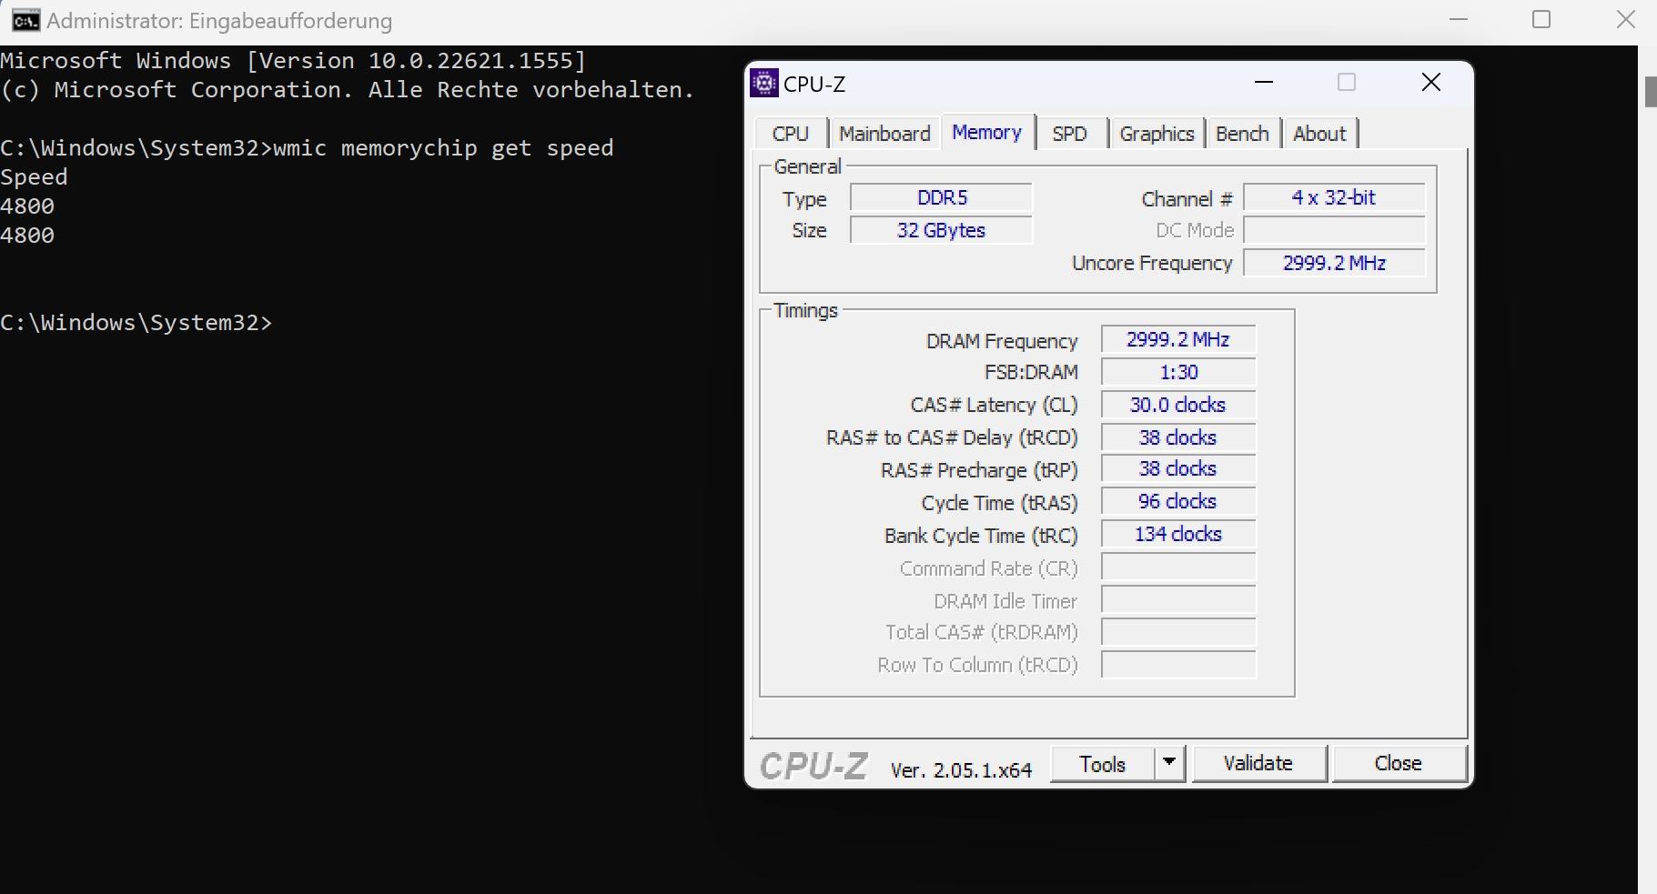Screen dimensions: 1657x894
Task: Click the tRCD 38 clocks value
Action: pos(1178,437)
